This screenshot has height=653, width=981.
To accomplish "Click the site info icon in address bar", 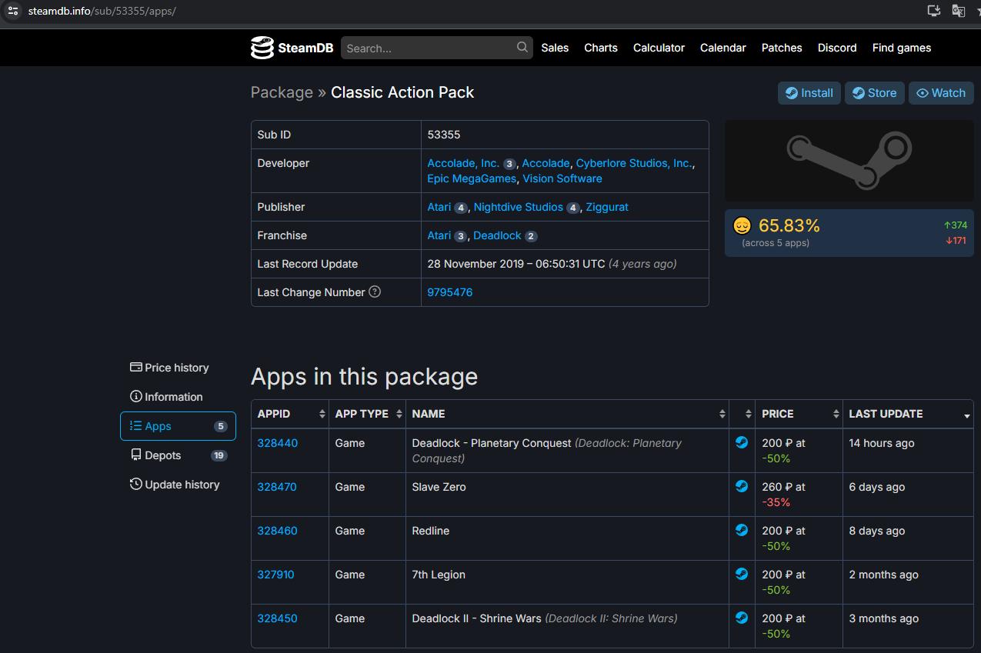I will [13, 11].
